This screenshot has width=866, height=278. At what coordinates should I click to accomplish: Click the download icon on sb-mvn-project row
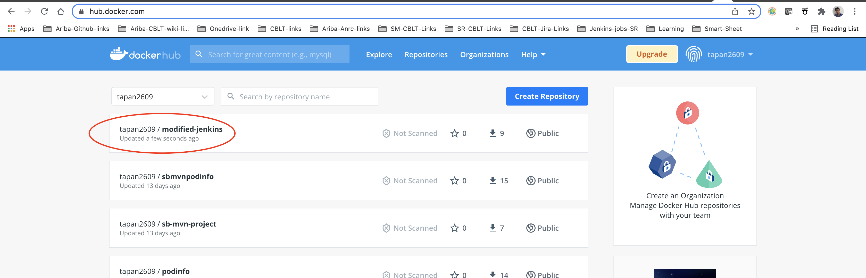493,228
